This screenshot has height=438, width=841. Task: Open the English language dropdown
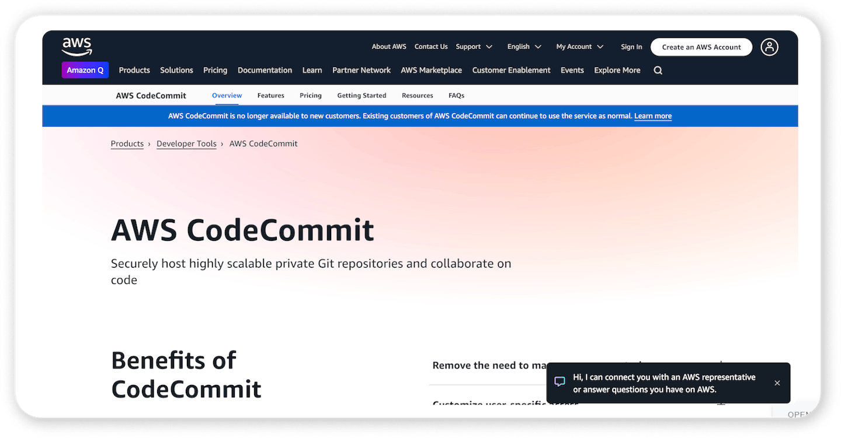523,47
